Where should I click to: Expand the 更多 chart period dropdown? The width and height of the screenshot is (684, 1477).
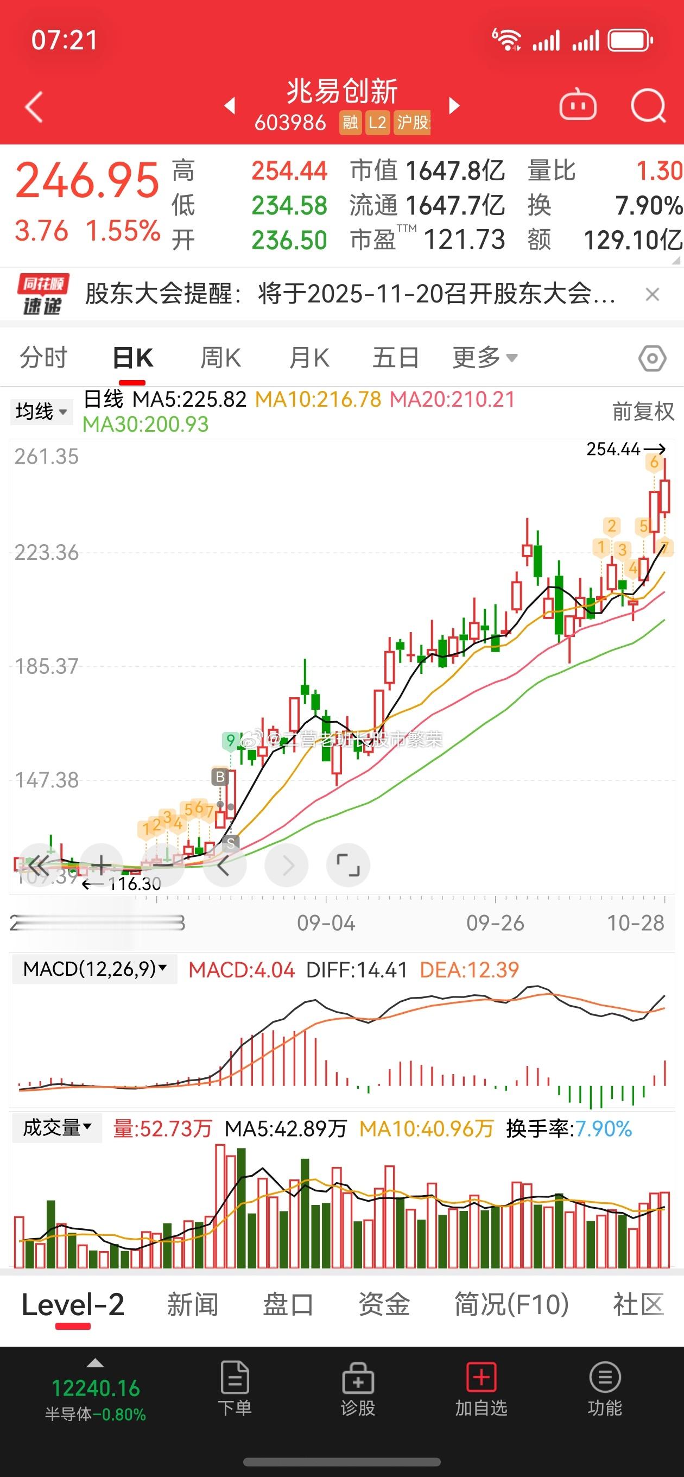485,358
